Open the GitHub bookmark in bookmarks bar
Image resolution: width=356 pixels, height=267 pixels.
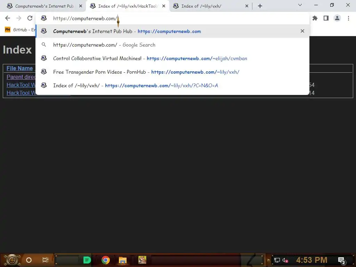(20, 30)
